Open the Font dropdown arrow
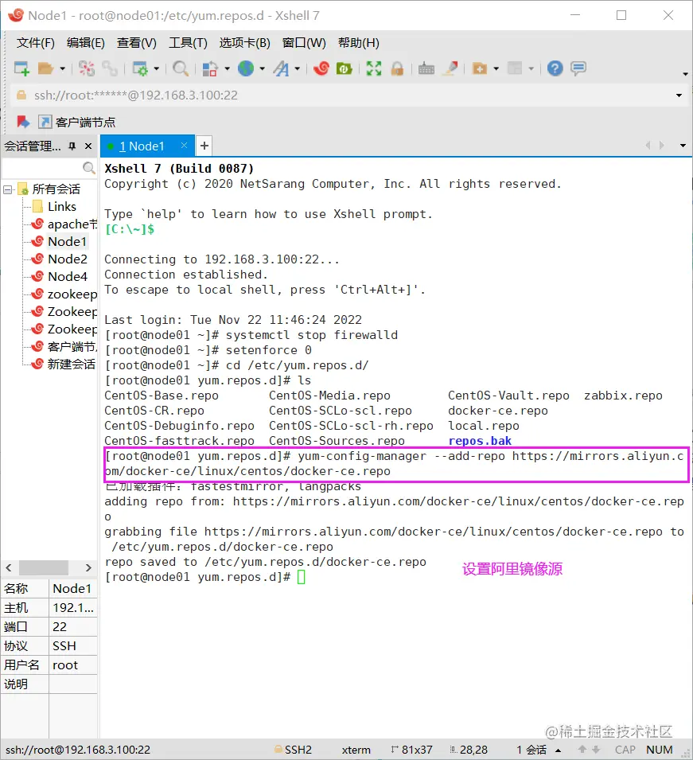 pyautogui.click(x=297, y=68)
